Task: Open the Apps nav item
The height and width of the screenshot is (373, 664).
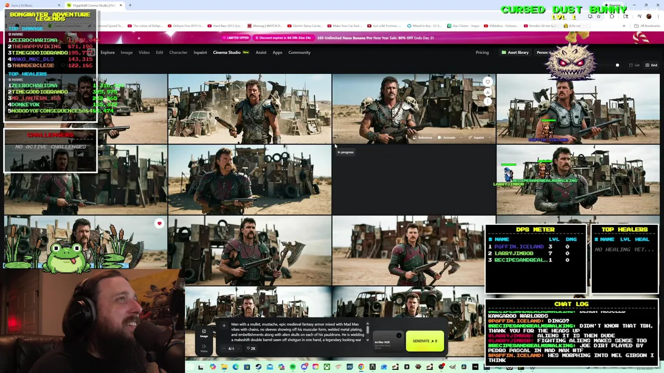Action: (x=278, y=52)
